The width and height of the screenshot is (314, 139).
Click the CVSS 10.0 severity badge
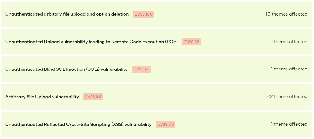[x=143, y=14]
